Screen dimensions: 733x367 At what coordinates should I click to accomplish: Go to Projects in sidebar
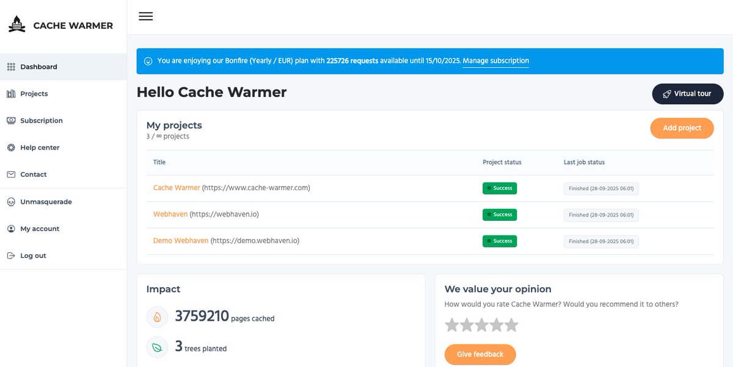[64, 94]
